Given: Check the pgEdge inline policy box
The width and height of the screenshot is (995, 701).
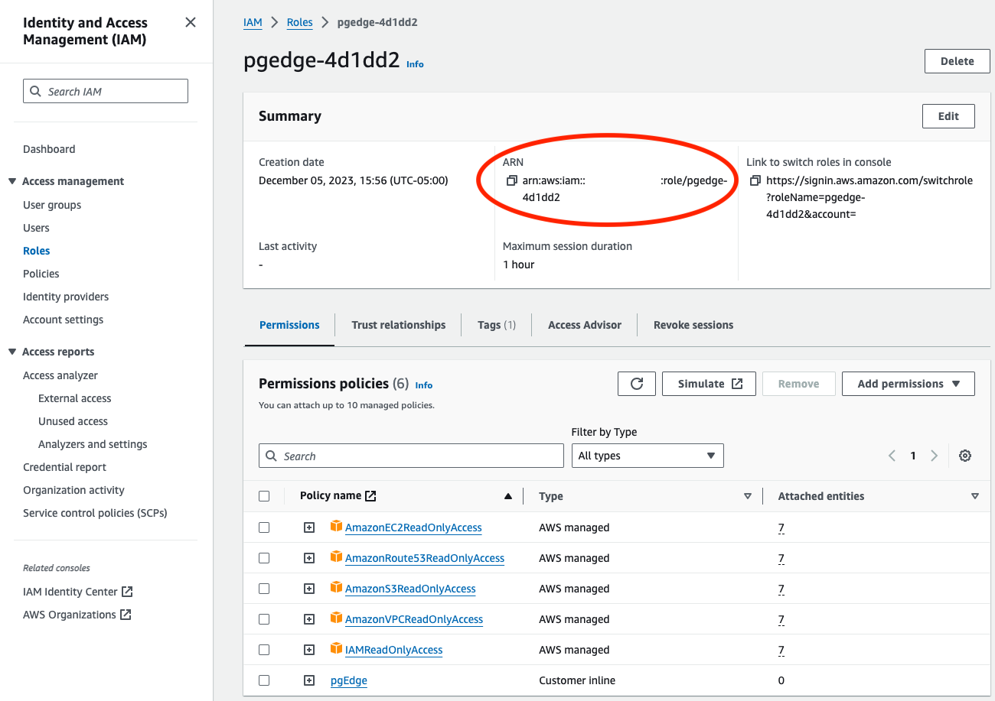Looking at the screenshot, I should pyautogui.click(x=264, y=680).
